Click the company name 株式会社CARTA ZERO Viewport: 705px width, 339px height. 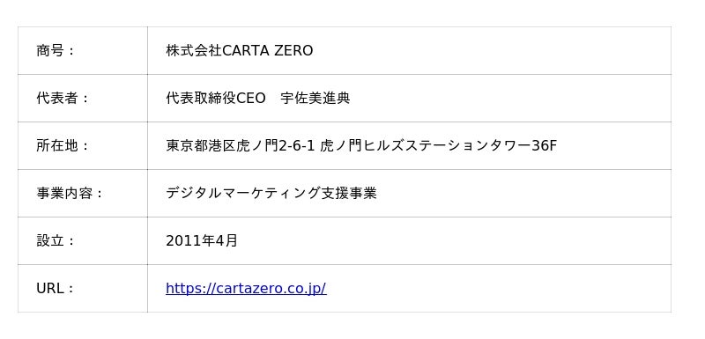click(239, 51)
